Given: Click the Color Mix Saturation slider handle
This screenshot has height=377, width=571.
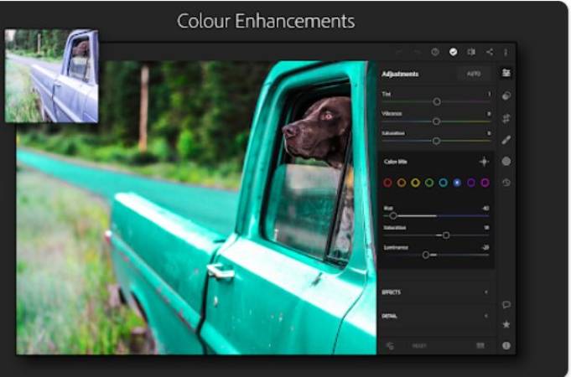Looking at the screenshot, I should coord(446,235).
